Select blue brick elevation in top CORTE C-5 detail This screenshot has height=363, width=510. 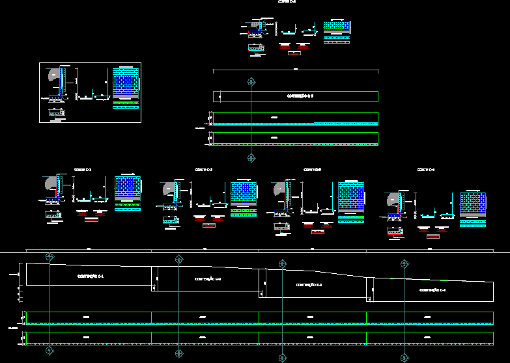[337, 27]
